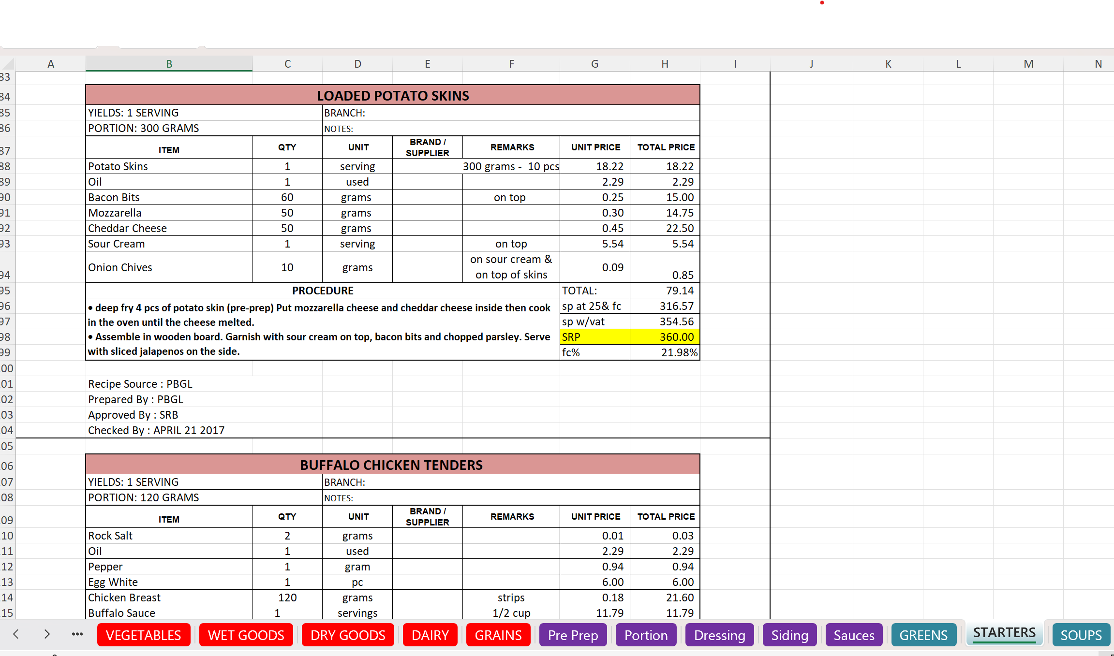Open the hidden sheets ellipsis menu
The width and height of the screenshot is (1114, 656).
coord(77,634)
